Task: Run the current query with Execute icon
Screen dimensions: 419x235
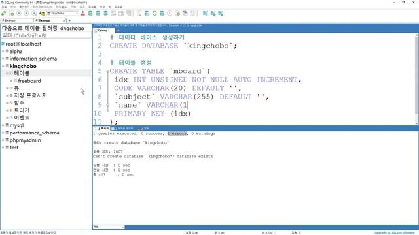Action: tap(19, 13)
